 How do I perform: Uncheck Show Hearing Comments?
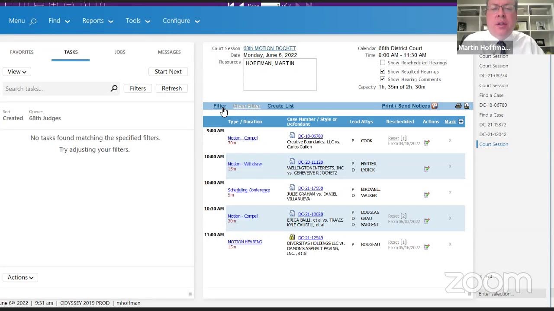[383, 79]
